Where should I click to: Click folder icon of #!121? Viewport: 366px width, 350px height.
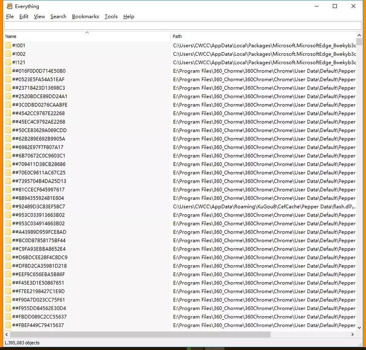click(8, 63)
